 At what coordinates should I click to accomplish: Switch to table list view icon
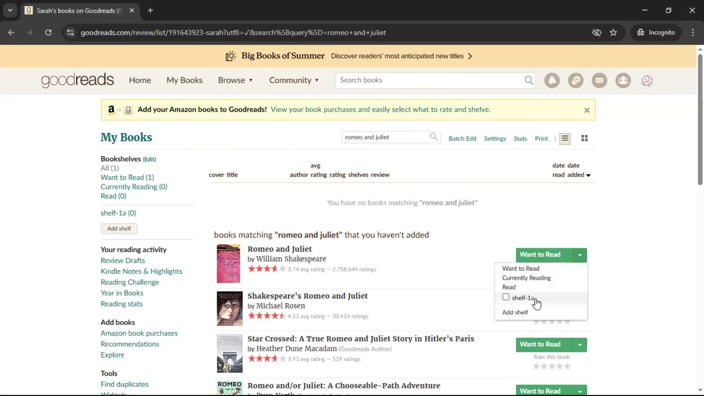click(x=565, y=139)
